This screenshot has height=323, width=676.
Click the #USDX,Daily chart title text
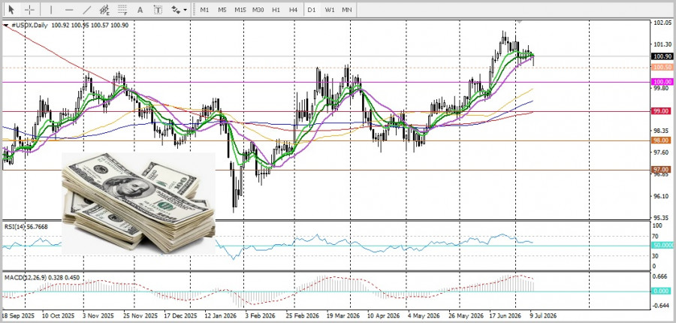29,26
